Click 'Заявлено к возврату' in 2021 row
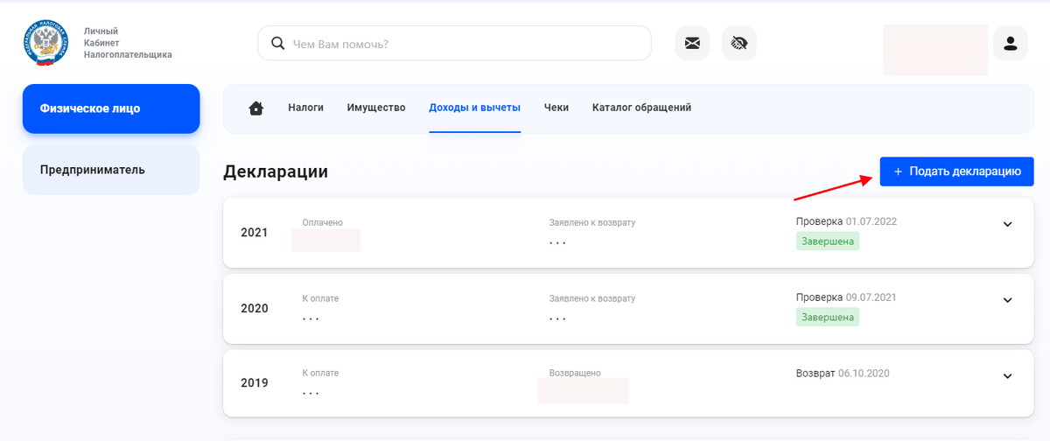 tap(591, 222)
